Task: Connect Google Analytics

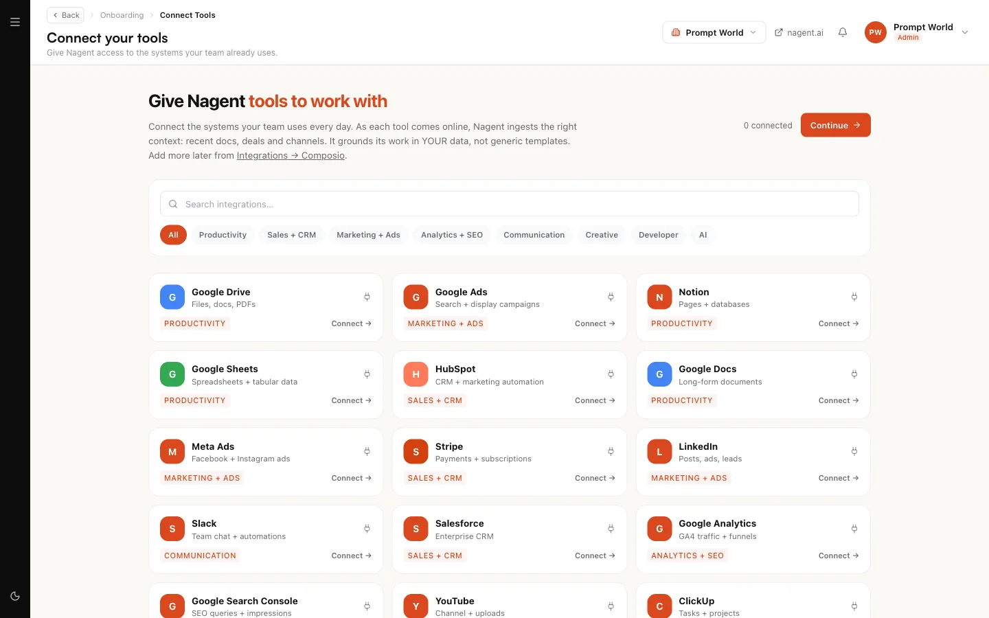Action: click(839, 556)
